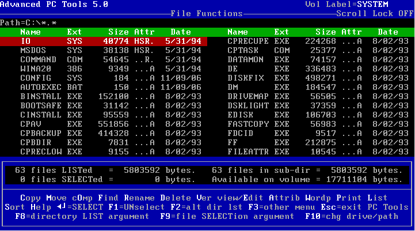Select the cOmp compare command
This screenshot has width=415, height=231.
(82, 198)
